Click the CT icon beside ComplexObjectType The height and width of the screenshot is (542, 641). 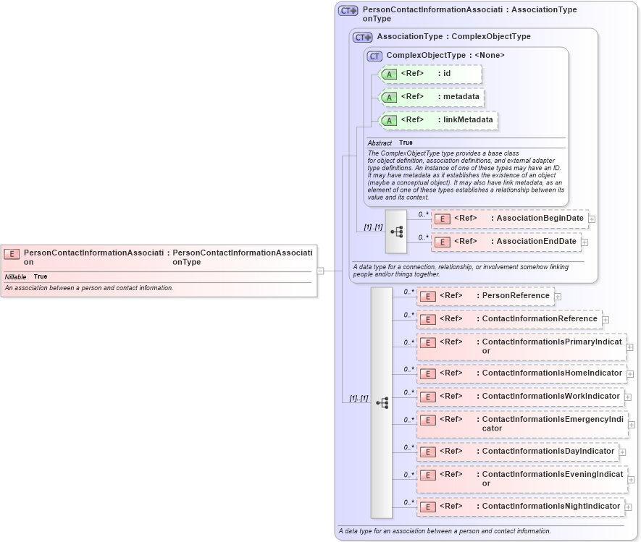[374, 55]
